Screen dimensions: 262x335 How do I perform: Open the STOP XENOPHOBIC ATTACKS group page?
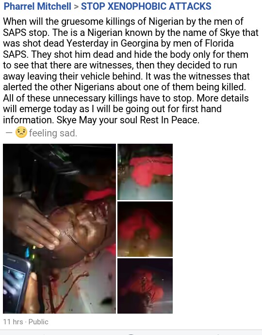tap(146, 6)
